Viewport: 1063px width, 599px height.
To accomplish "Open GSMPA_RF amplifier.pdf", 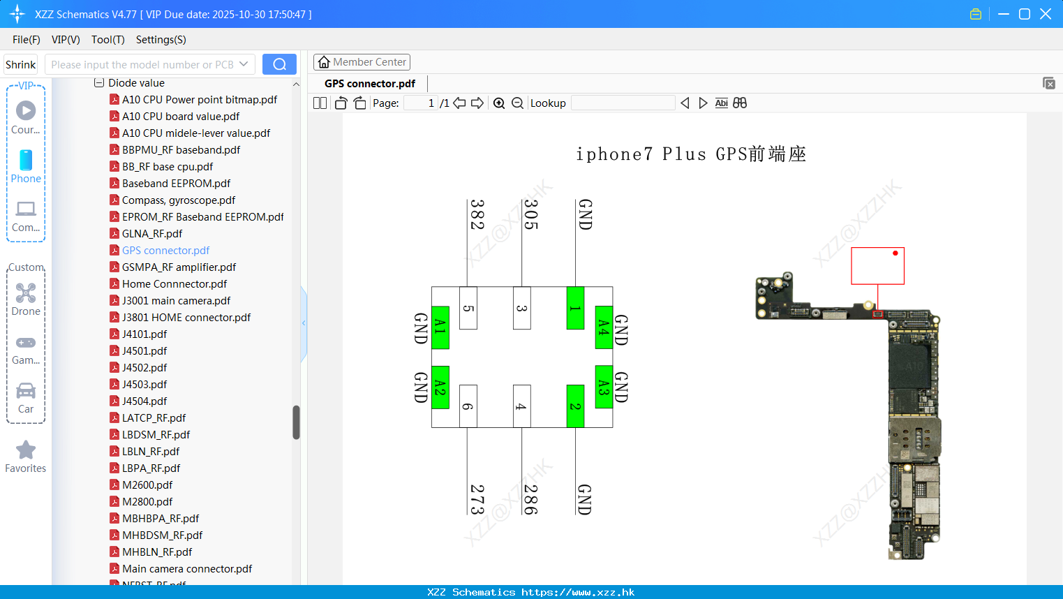I will click(x=179, y=267).
